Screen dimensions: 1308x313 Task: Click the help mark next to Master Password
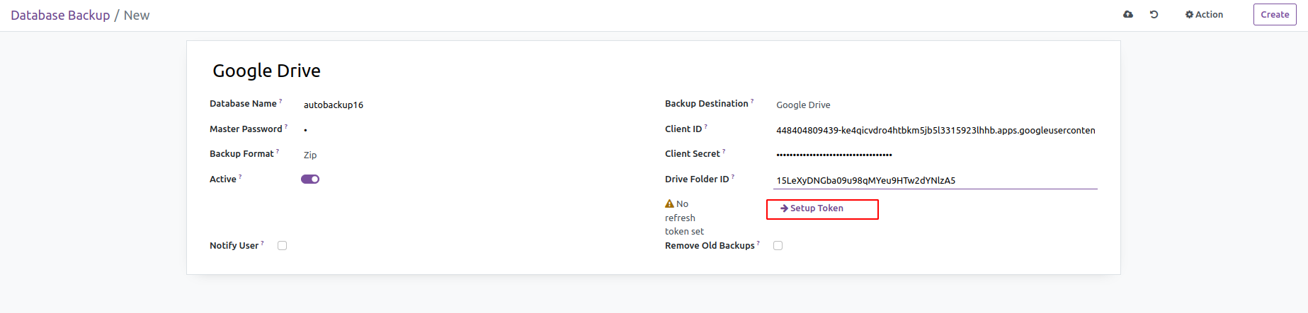(x=286, y=126)
